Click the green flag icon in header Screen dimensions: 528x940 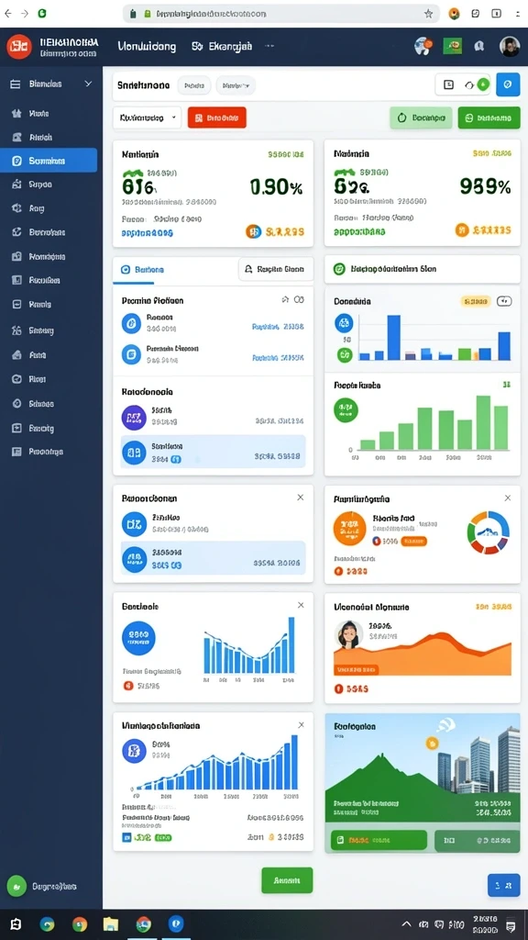click(453, 46)
